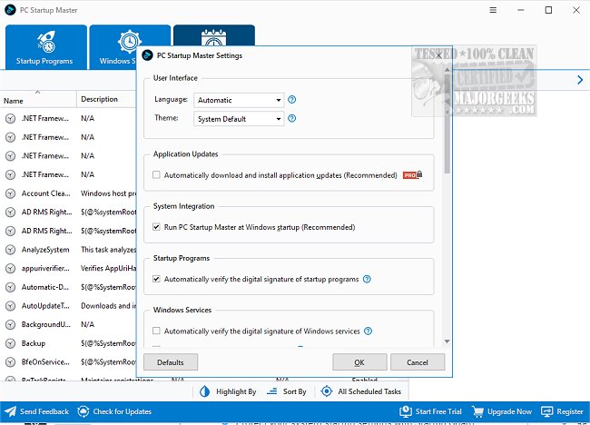Select the Account Clea... task name
590x425 pixels.
coord(46,193)
